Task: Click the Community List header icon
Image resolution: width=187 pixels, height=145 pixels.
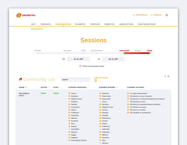Action: point(20,79)
